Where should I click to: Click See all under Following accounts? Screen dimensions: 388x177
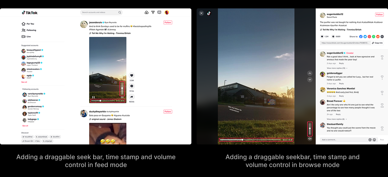pos(25,126)
